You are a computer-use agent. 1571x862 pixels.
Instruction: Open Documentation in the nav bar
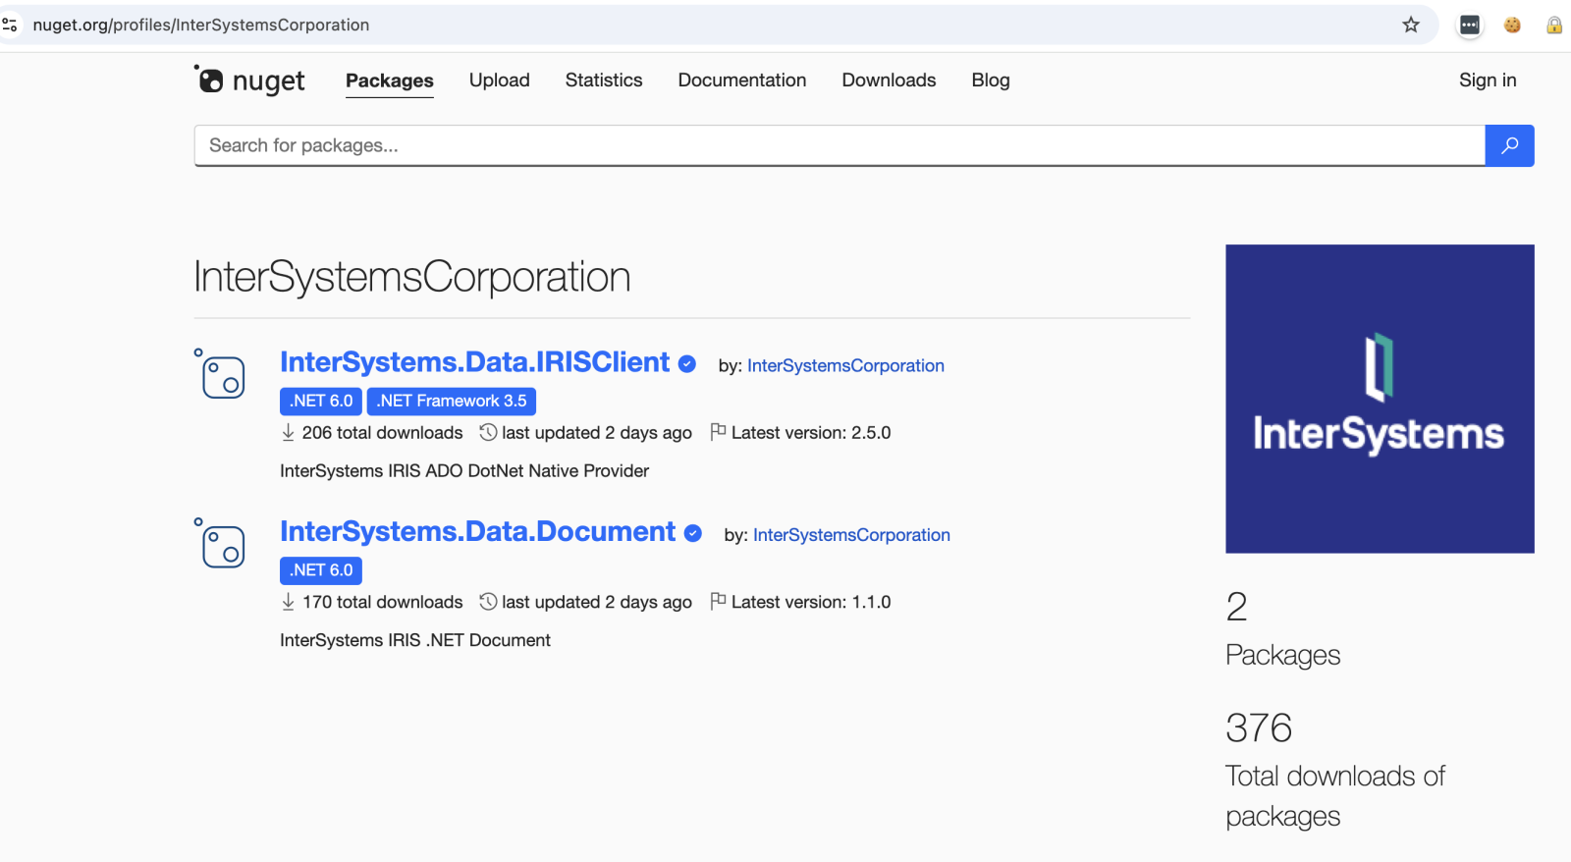742,81
